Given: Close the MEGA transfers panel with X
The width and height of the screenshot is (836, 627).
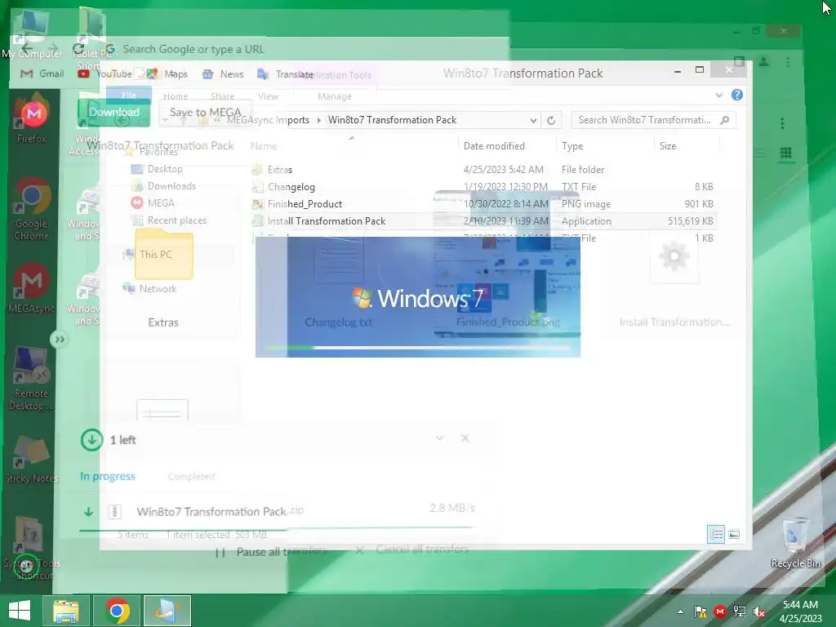Looking at the screenshot, I should point(465,438).
